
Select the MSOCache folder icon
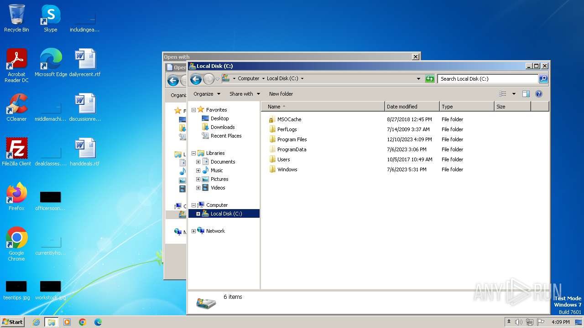pyautogui.click(x=272, y=119)
